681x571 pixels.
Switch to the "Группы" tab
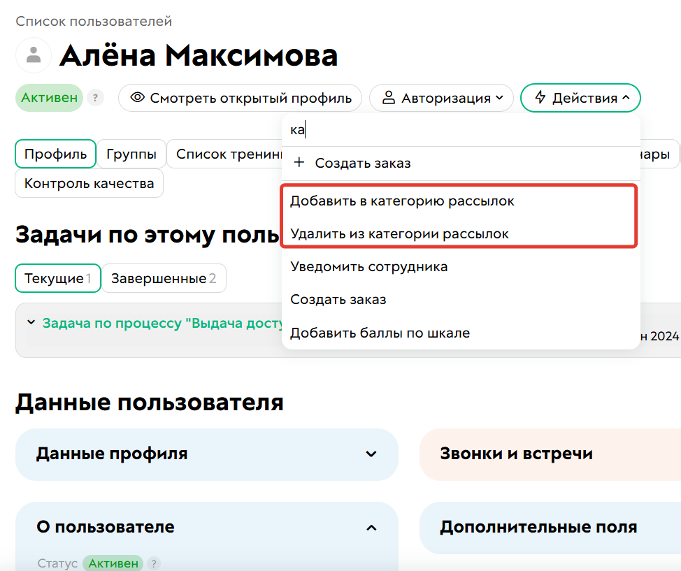coord(131,154)
